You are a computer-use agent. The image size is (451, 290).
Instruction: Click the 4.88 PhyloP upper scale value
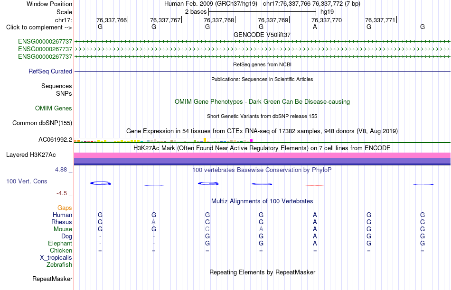tap(61, 170)
